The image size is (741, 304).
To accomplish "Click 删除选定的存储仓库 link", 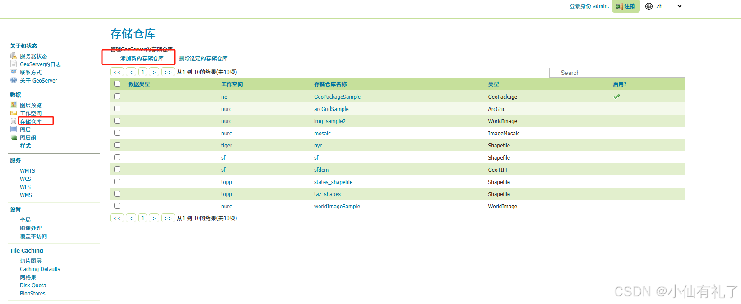I will (203, 59).
